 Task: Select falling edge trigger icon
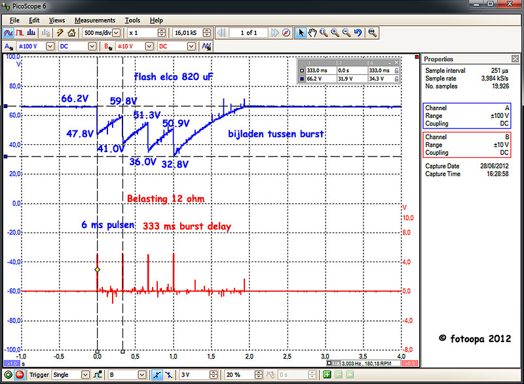point(168,375)
